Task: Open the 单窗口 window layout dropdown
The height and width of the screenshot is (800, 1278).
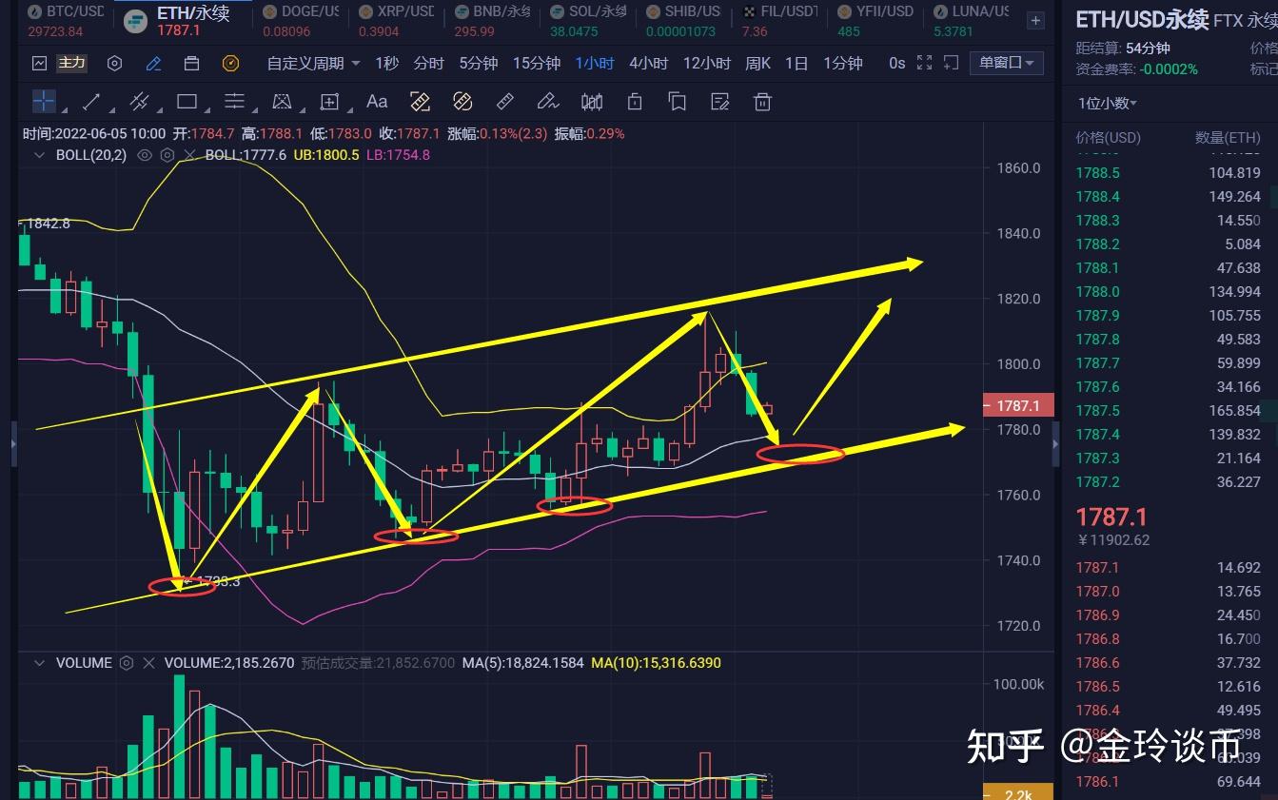Action: [1006, 63]
